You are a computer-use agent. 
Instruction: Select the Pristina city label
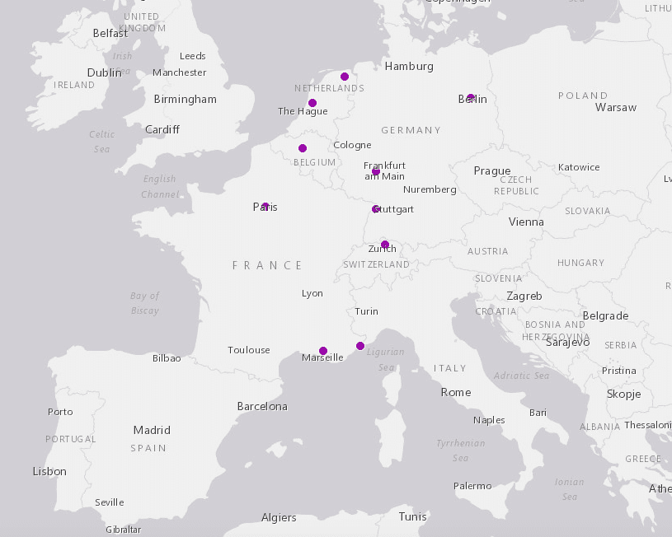(619, 371)
